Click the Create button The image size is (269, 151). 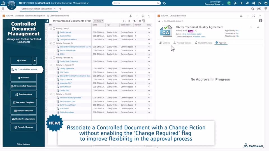tap(21, 61)
